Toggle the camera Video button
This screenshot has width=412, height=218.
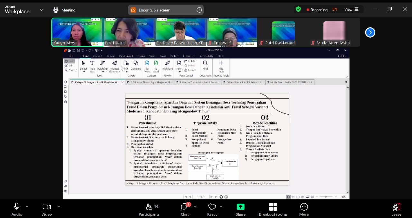(x=47, y=207)
